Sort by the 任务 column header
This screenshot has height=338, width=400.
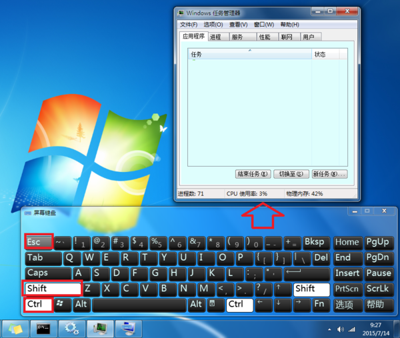tap(250, 54)
